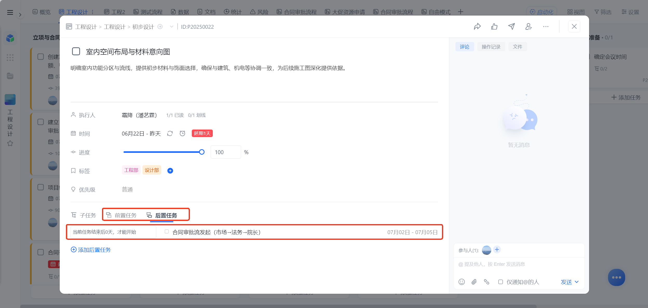Switch to the 前置任务 predecessor tasks tab
Image resolution: width=648 pixels, height=308 pixels.
click(121, 215)
